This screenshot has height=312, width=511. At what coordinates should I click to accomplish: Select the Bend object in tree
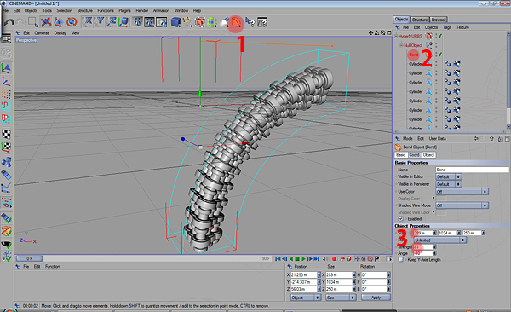[414, 55]
